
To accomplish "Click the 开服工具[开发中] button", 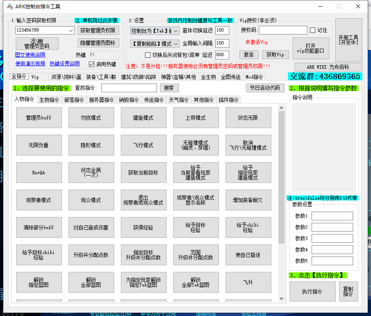I will click(x=349, y=40).
